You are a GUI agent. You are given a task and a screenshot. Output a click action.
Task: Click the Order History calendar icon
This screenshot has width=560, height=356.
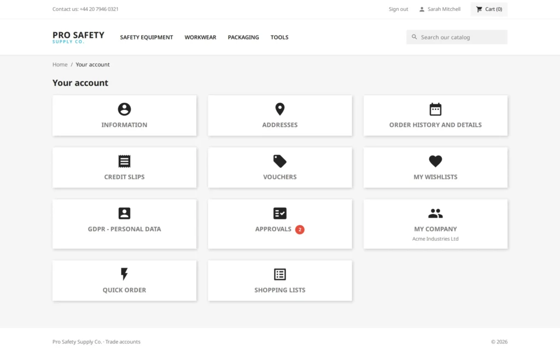point(435,109)
